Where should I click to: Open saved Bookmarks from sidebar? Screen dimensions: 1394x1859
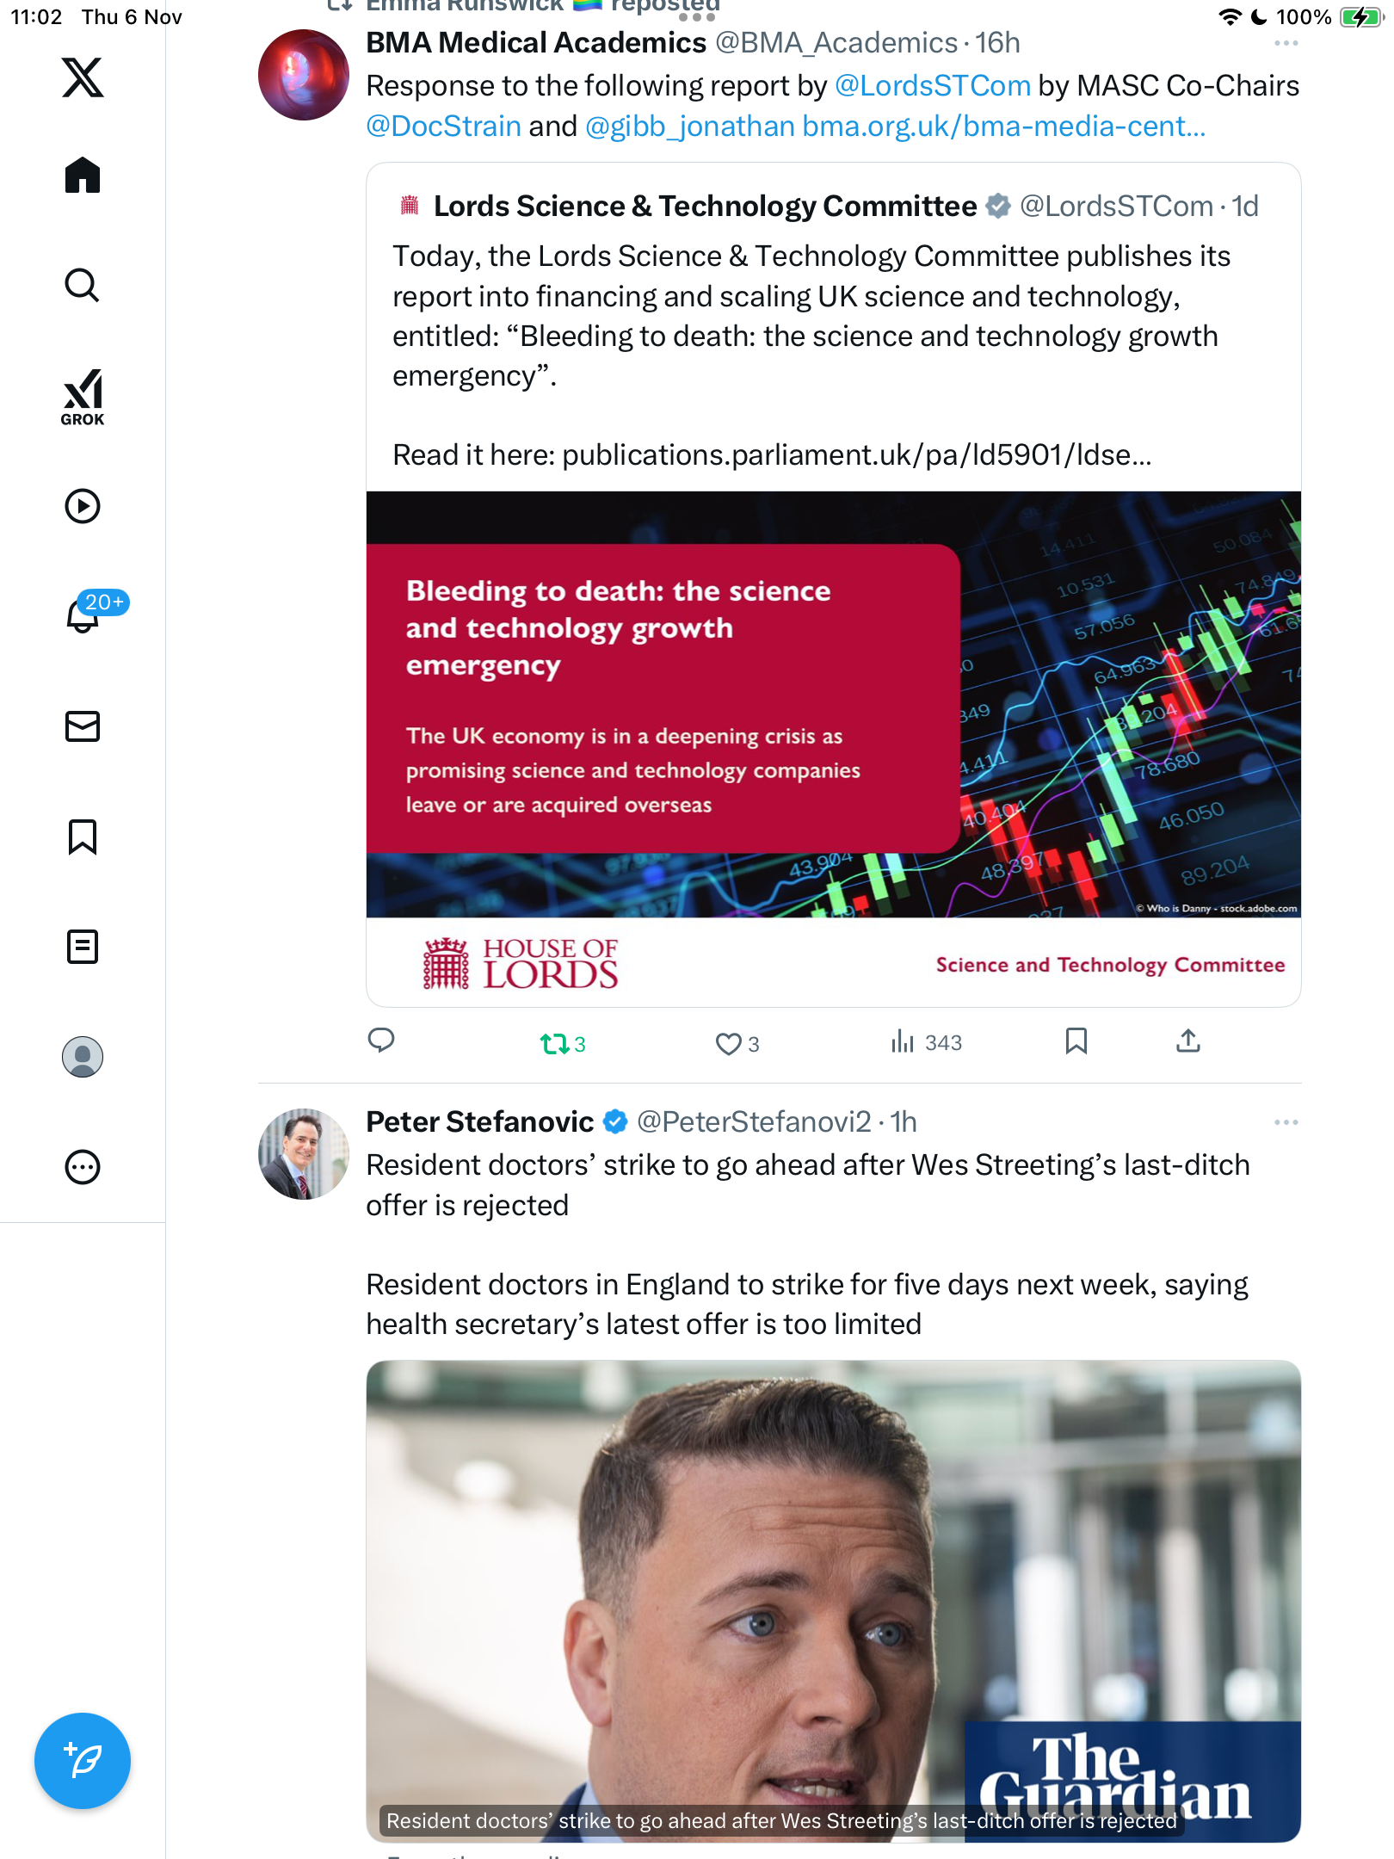(x=83, y=837)
